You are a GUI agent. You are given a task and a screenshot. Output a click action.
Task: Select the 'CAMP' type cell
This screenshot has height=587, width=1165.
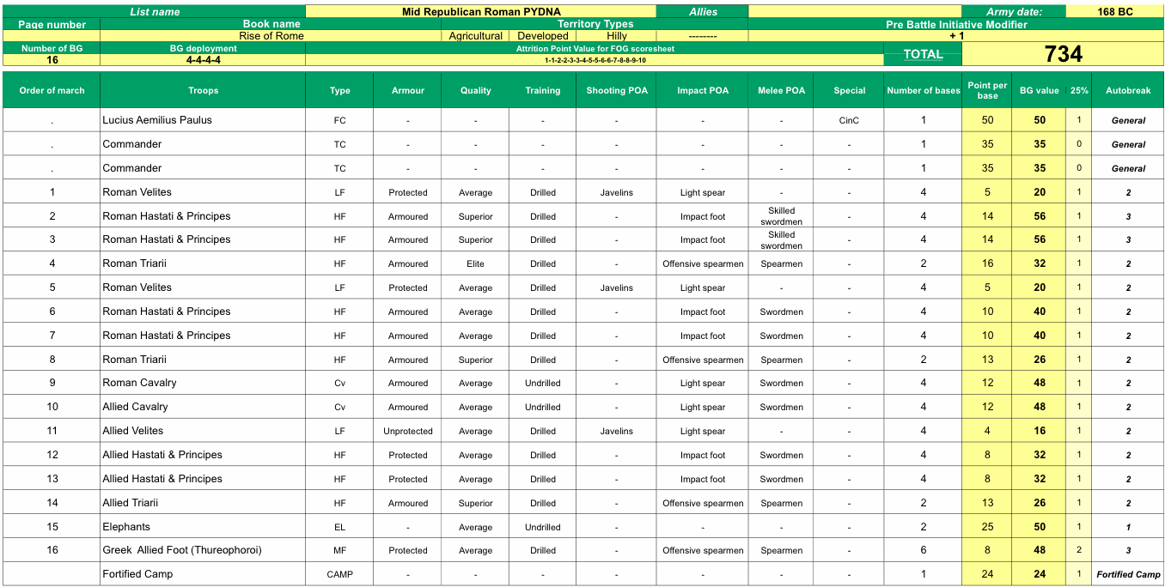340,574
